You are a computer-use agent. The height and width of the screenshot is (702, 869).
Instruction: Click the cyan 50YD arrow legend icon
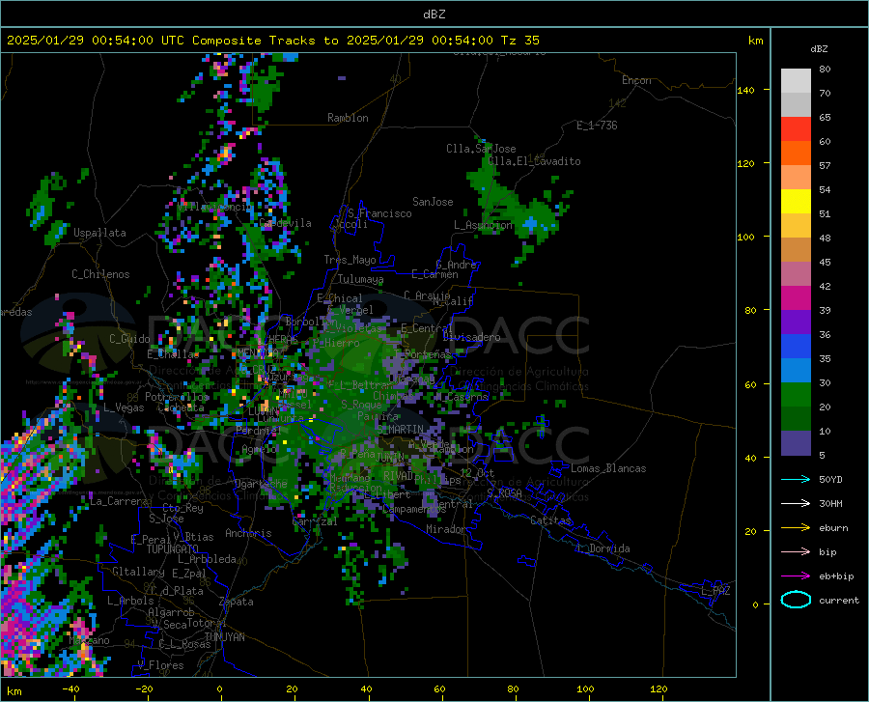coord(796,479)
